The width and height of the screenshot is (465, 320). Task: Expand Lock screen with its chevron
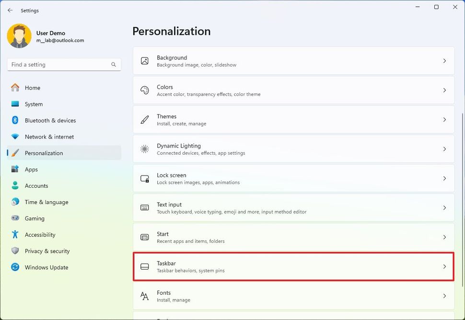coord(444,178)
